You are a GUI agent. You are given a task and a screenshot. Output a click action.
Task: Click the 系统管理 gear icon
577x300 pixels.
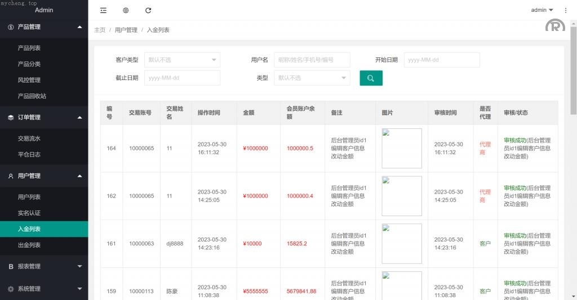click(11, 289)
